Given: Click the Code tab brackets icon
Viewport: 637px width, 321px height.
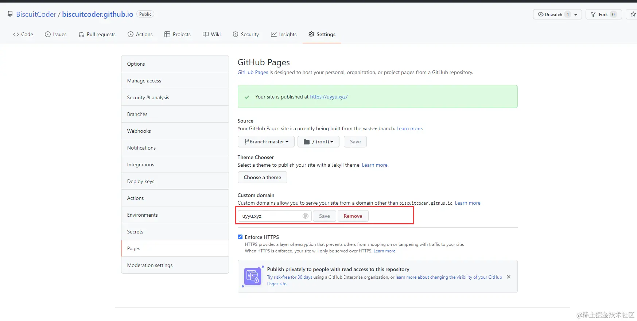Looking at the screenshot, I should 16,34.
